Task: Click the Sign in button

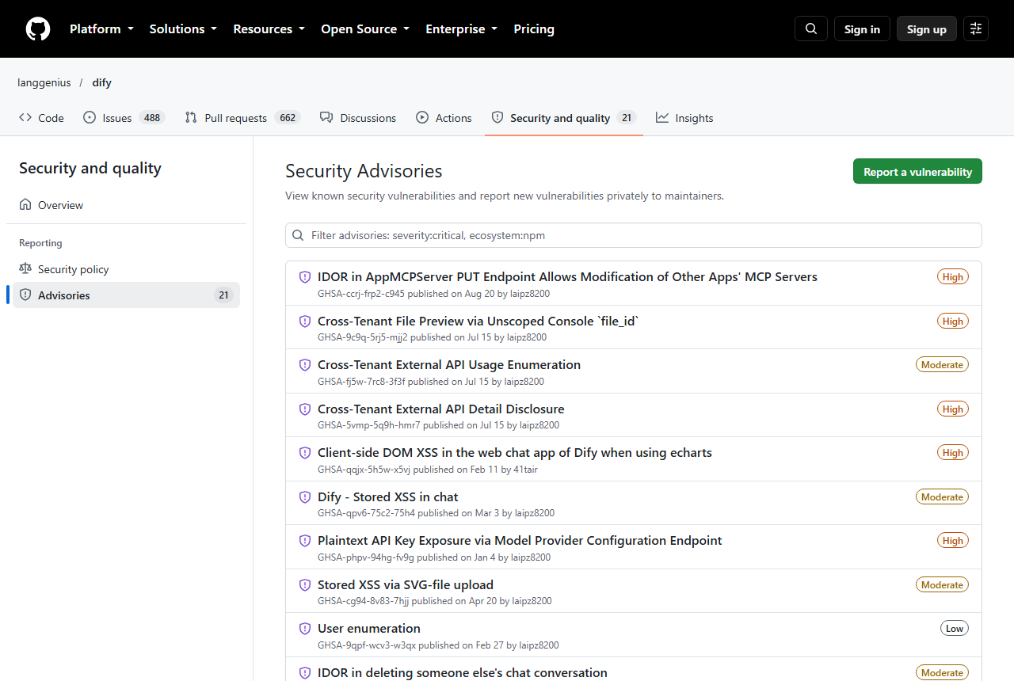Action: pos(862,29)
